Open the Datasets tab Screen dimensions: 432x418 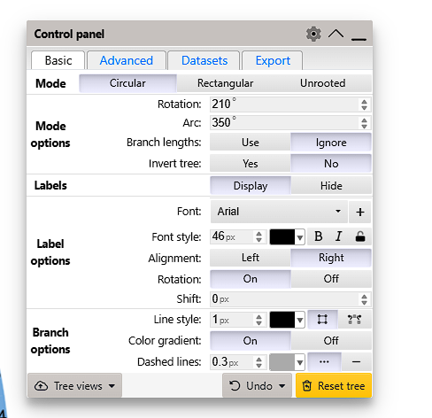point(204,60)
